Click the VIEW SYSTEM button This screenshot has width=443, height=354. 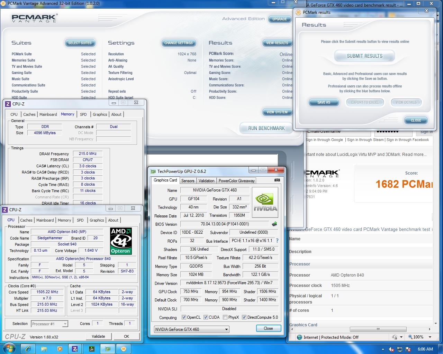[277, 112]
